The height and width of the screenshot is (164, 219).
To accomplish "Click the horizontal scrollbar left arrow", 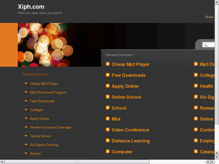I will 2,162.
